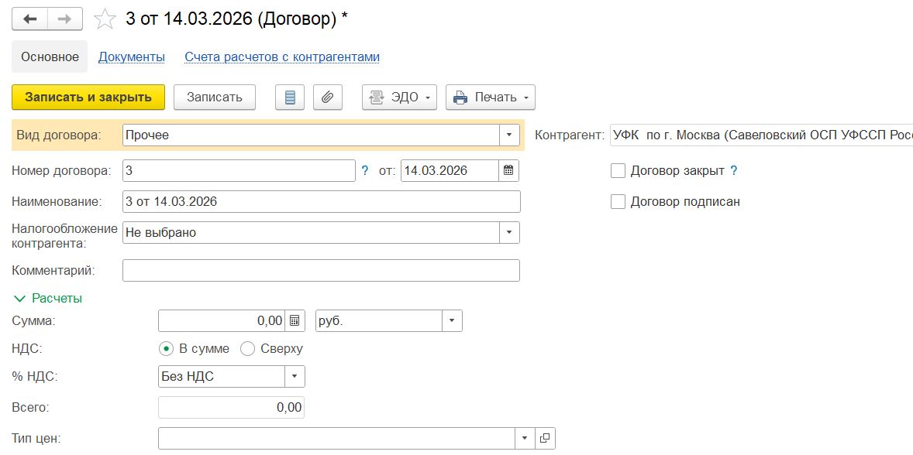Switch to the Документы tab
Screen dimensions: 913x455
coord(132,57)
